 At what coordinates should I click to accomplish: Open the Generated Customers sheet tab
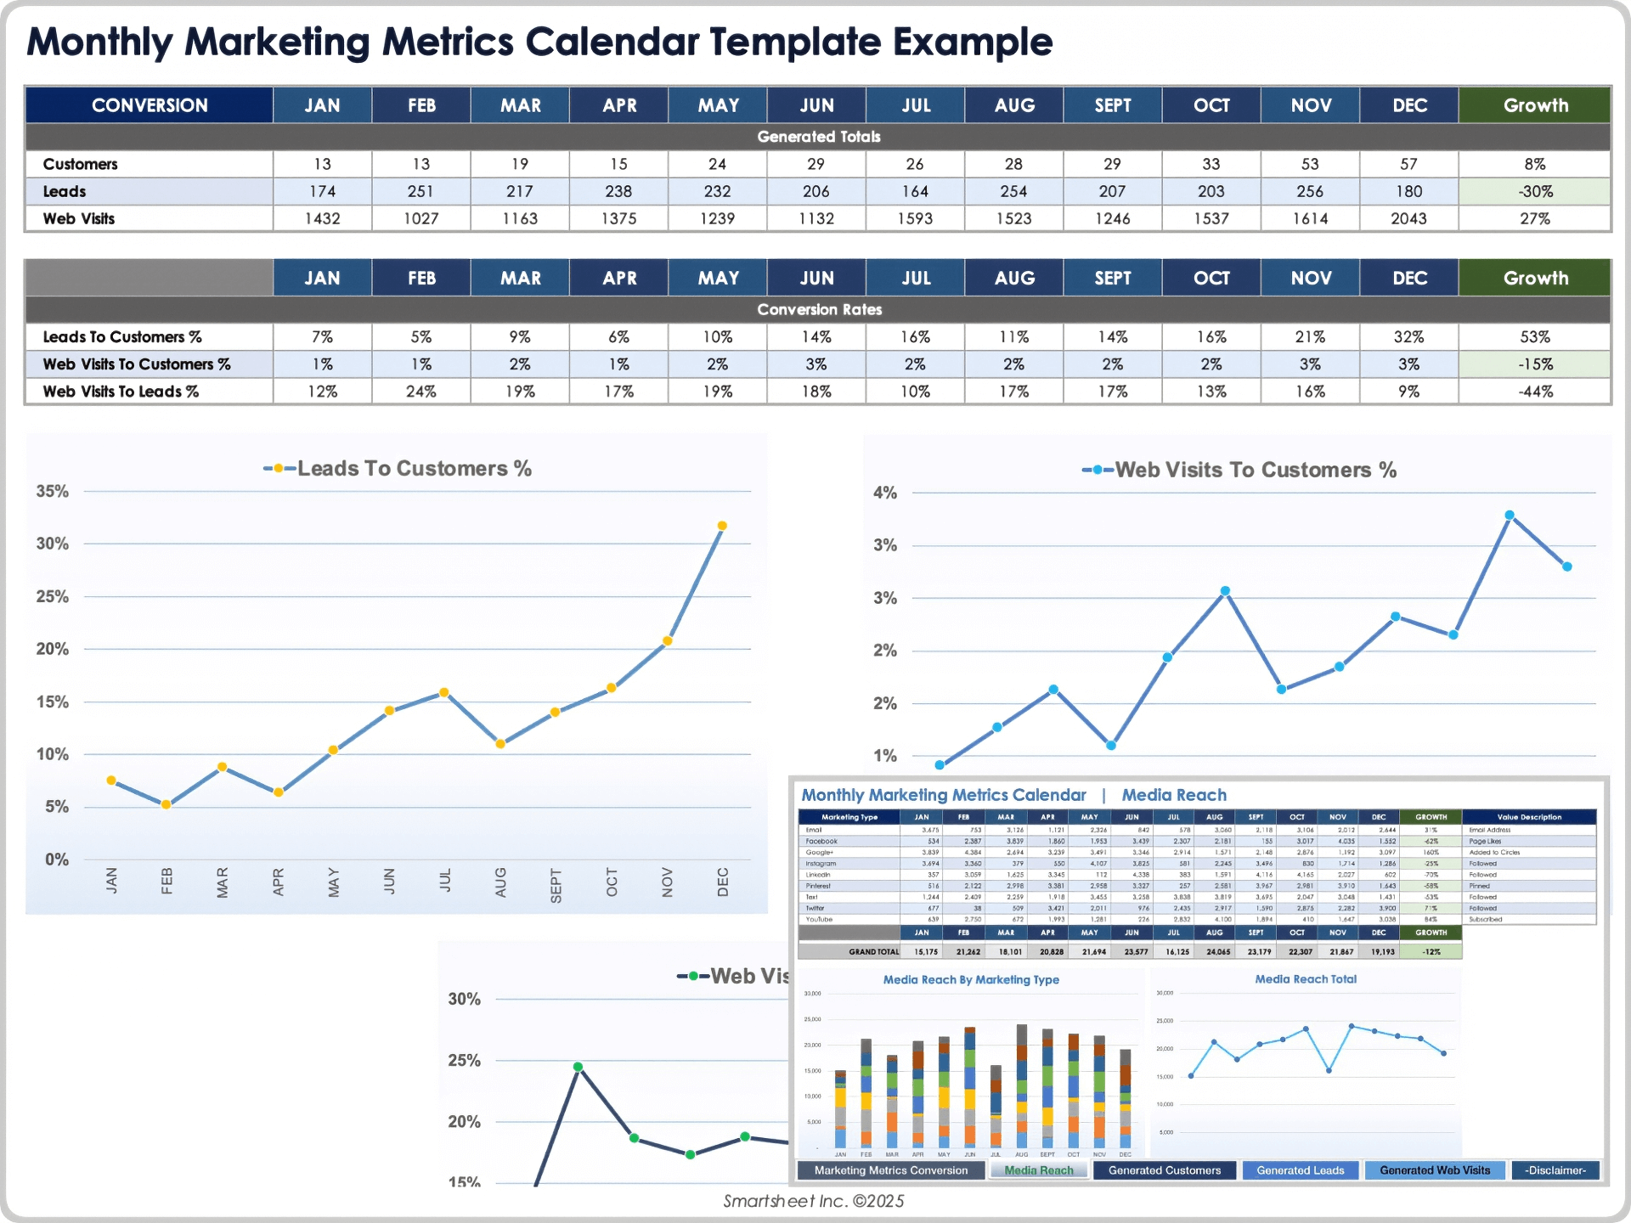pyautogui.click(x=1164, y=1170)
